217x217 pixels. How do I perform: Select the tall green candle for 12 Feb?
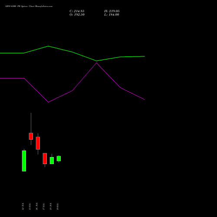click(24, 161)
